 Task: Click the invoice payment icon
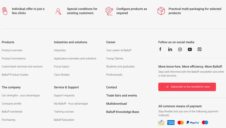161,122
